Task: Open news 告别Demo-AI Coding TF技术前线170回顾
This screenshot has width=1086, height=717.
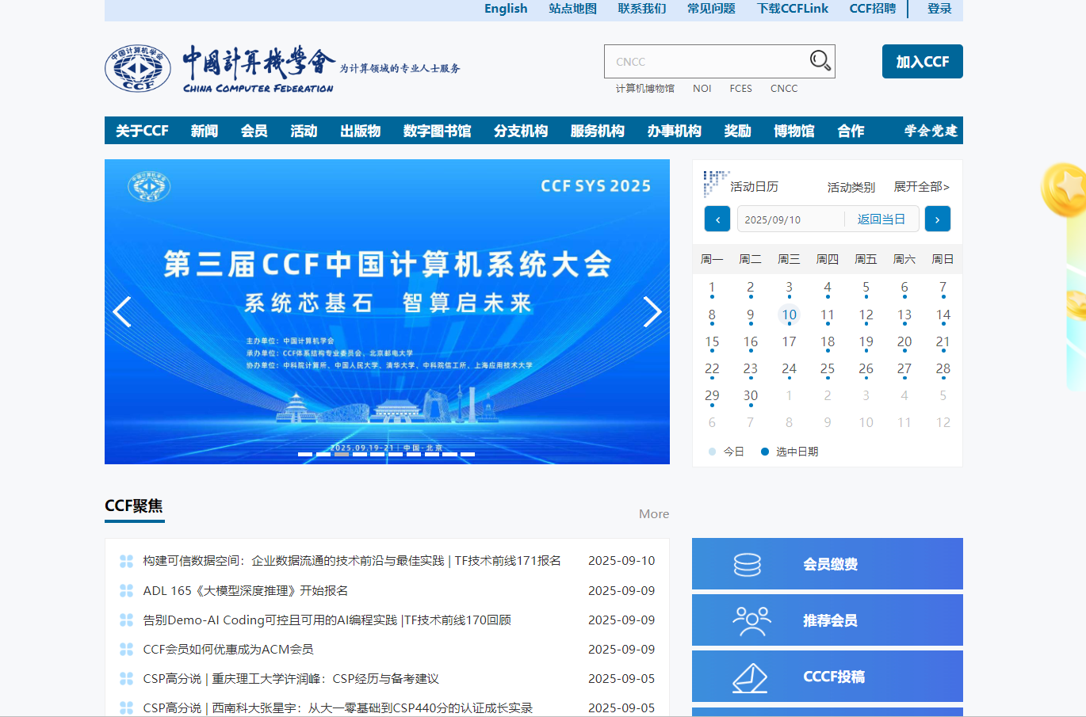Action: 327,620
